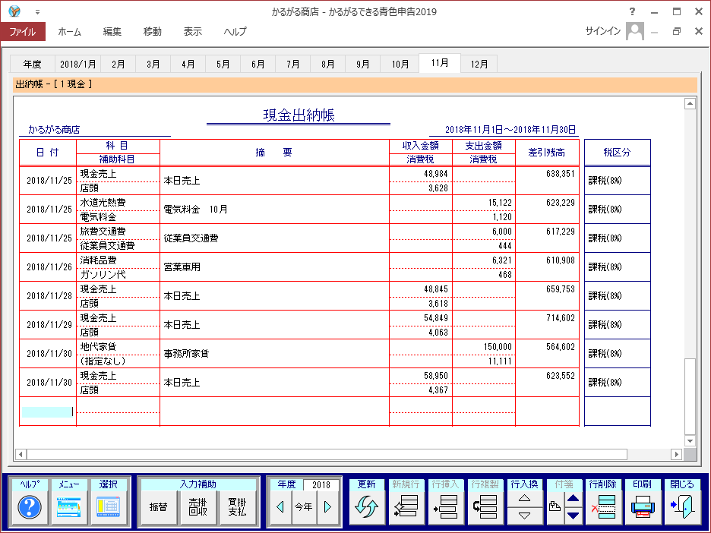Viewport: 711px width, 533px height.
Task: Open the quick access toolbar dropdown arrow
Action: pyautogui.click(x=38, y=12)
